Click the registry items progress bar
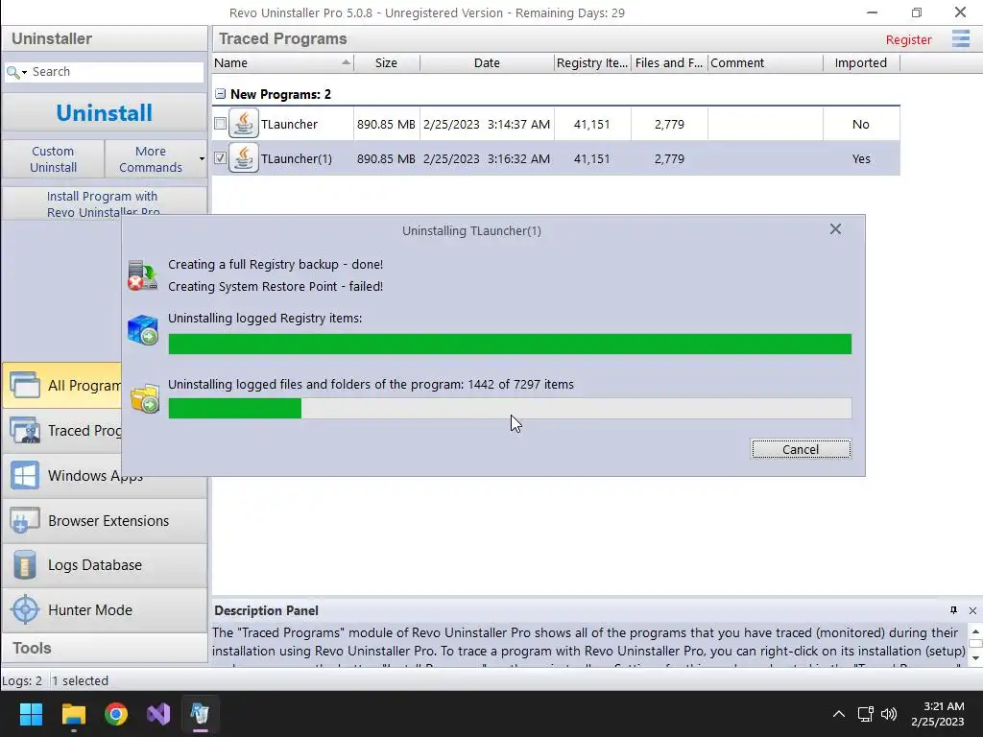 pos(510,345)
